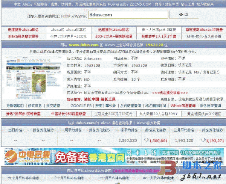Open 反向链接查询 link
This screenshot has width=226, height=184.
pyautogui.click(x=131, y=106)
